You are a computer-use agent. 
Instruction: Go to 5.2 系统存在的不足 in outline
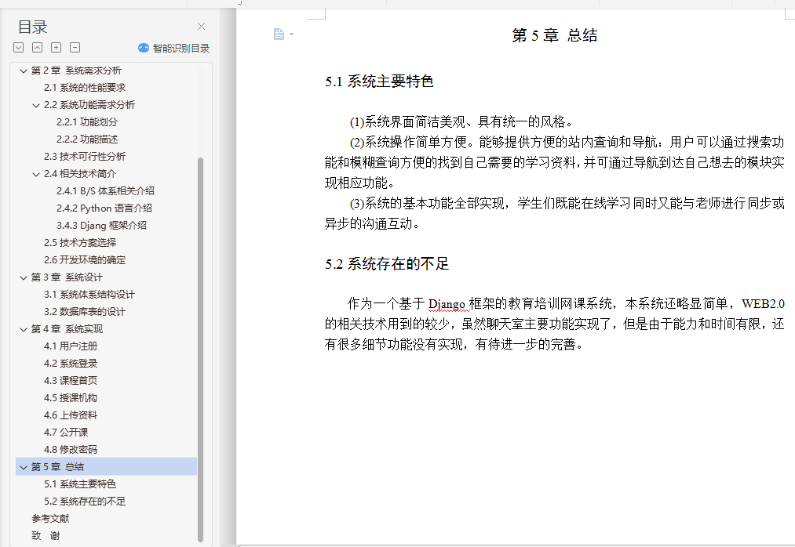85,501
